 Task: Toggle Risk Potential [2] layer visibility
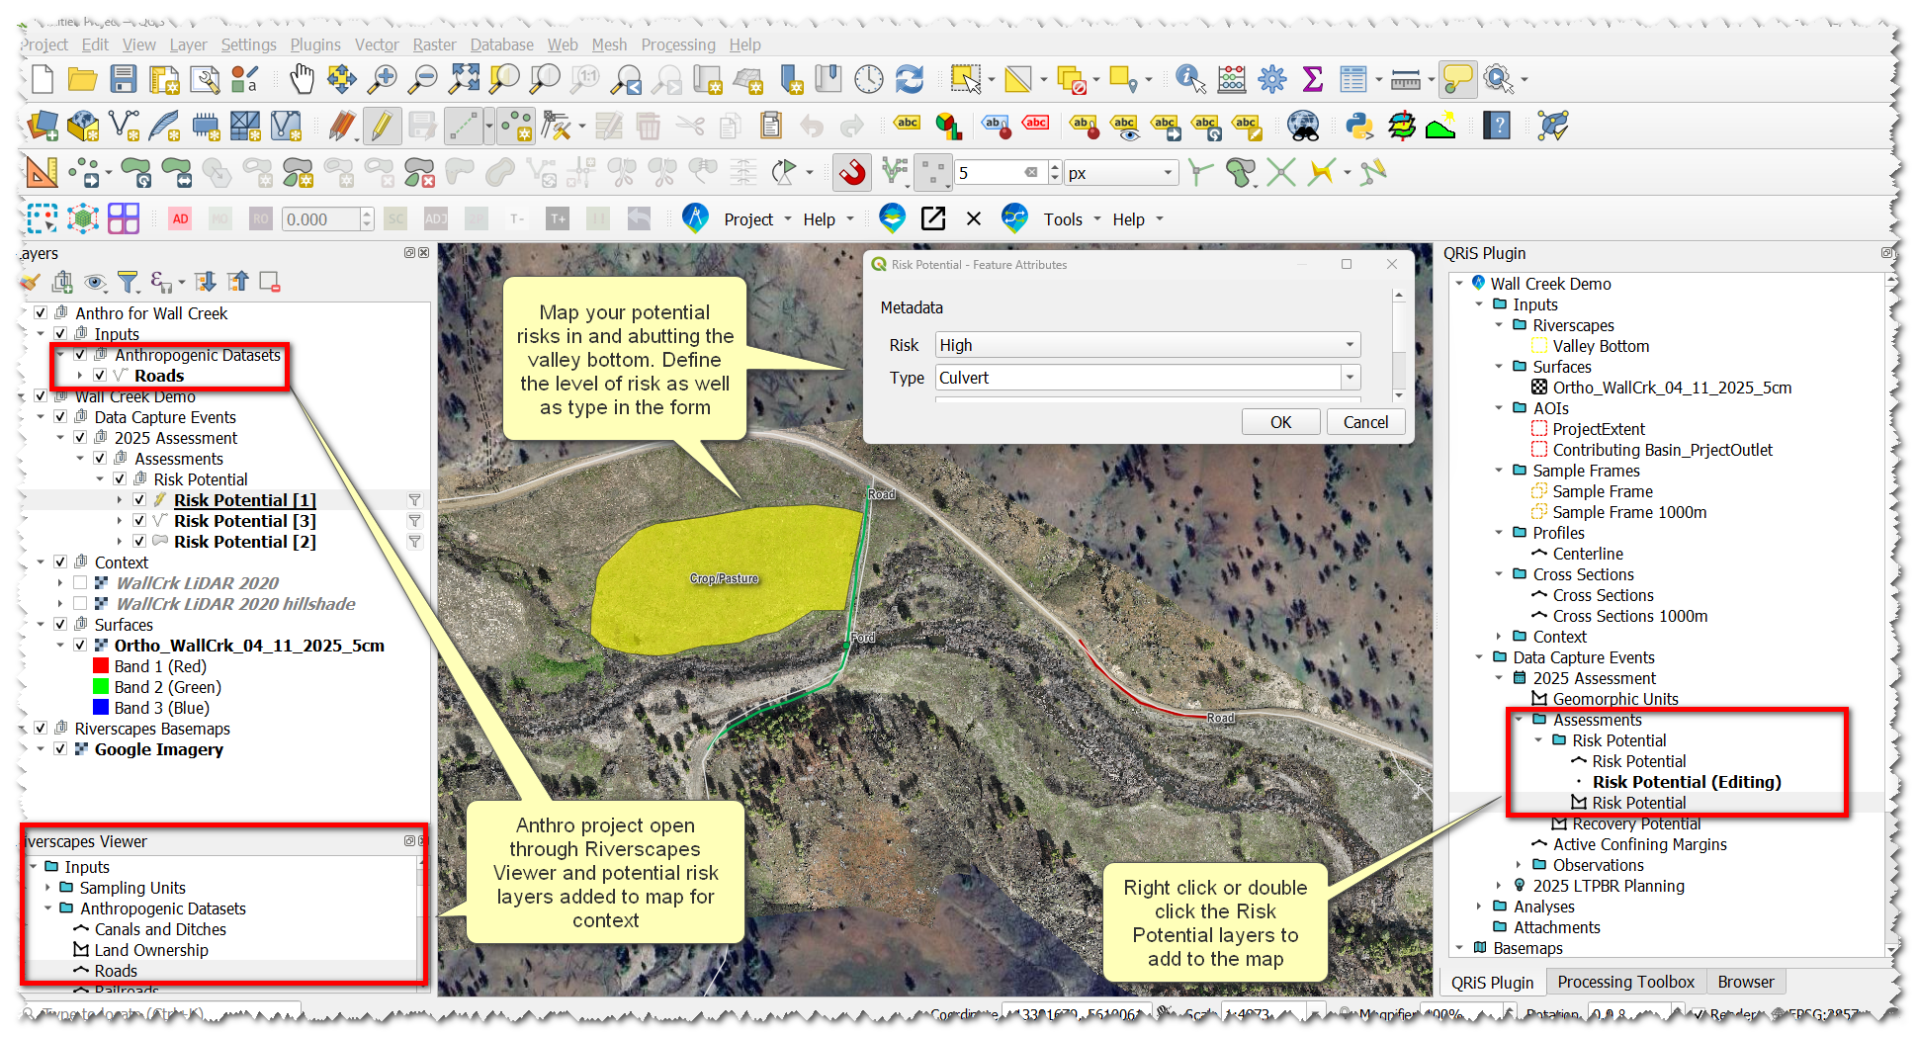pos(139,542)
